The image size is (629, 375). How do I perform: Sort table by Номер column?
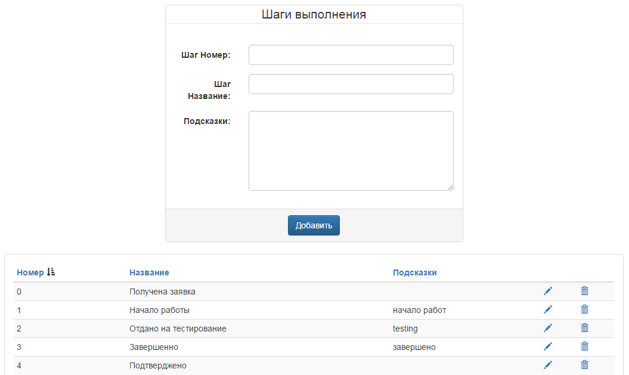30,272
